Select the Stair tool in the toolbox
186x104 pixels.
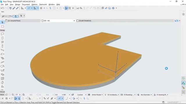2,58
